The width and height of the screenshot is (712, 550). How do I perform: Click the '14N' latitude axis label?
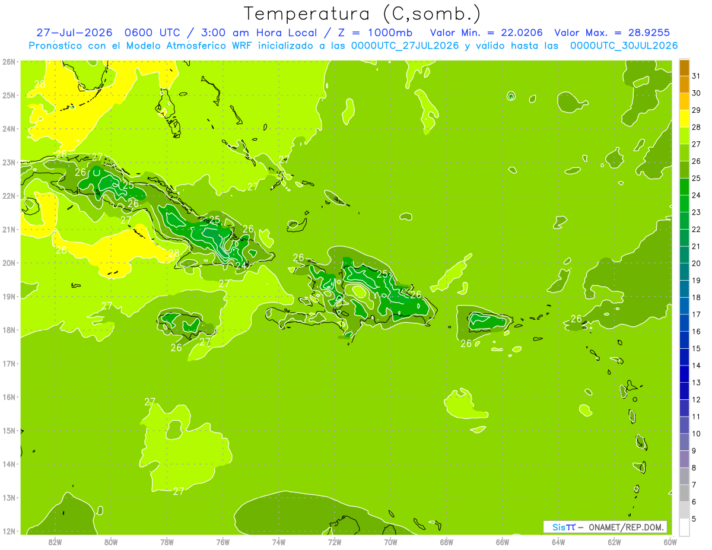point(8,464)
